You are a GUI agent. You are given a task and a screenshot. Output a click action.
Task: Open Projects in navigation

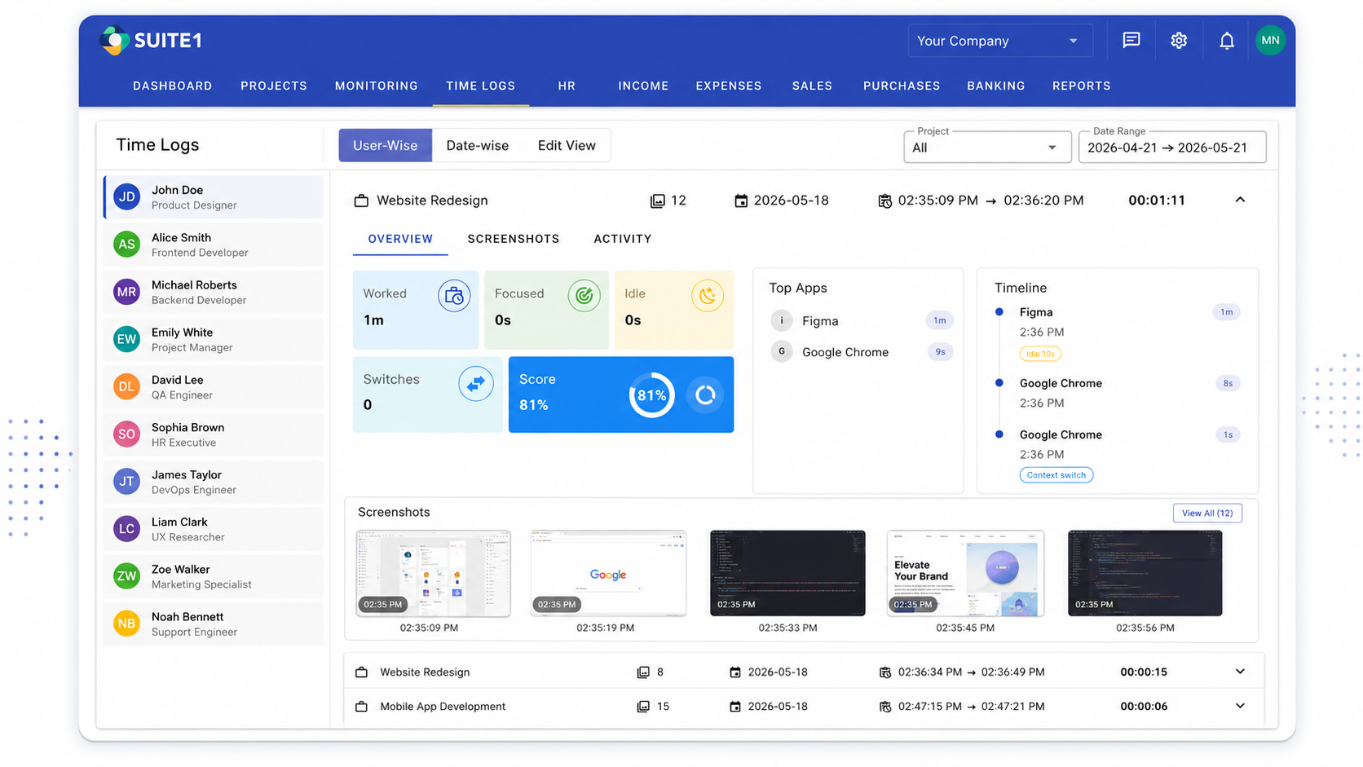tap(274, 86)
